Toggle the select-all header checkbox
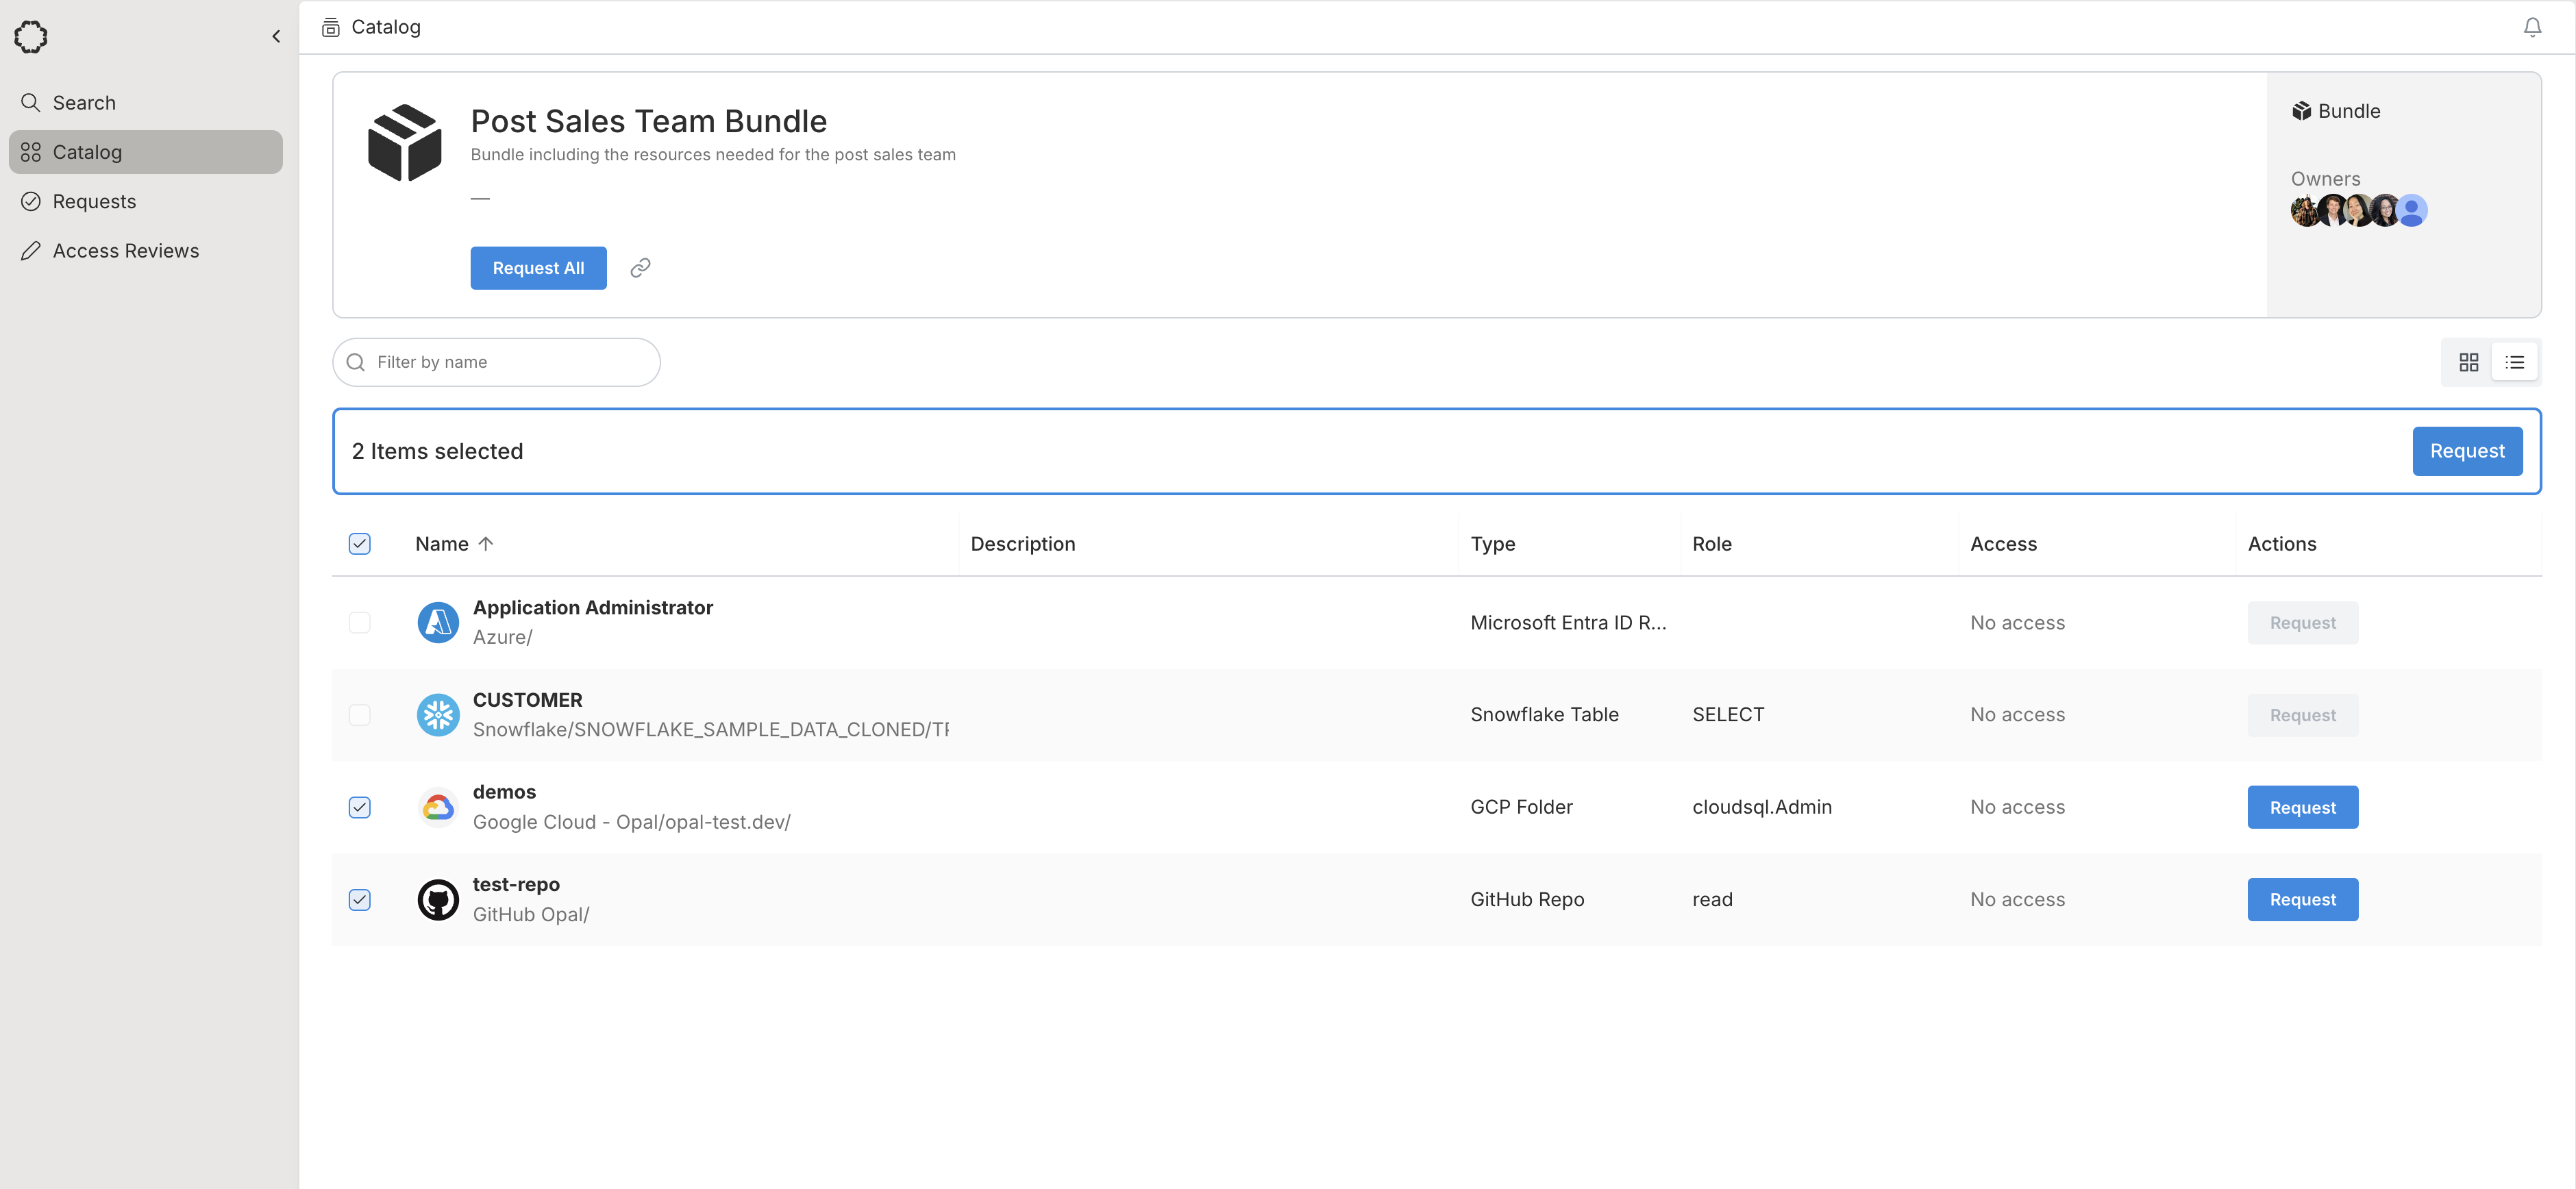The height and width of the screenshot is (1189, 2576). pos(360,543)
